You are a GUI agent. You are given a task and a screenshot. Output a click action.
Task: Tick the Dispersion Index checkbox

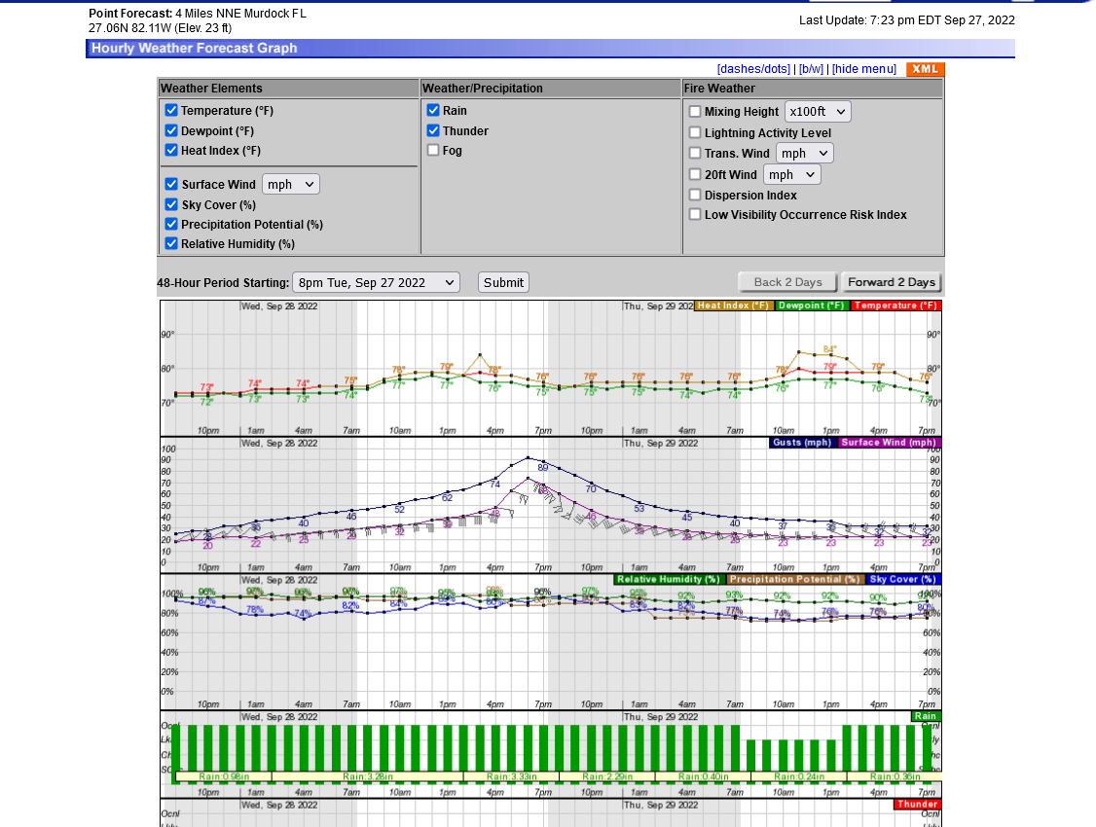[695, 195]
